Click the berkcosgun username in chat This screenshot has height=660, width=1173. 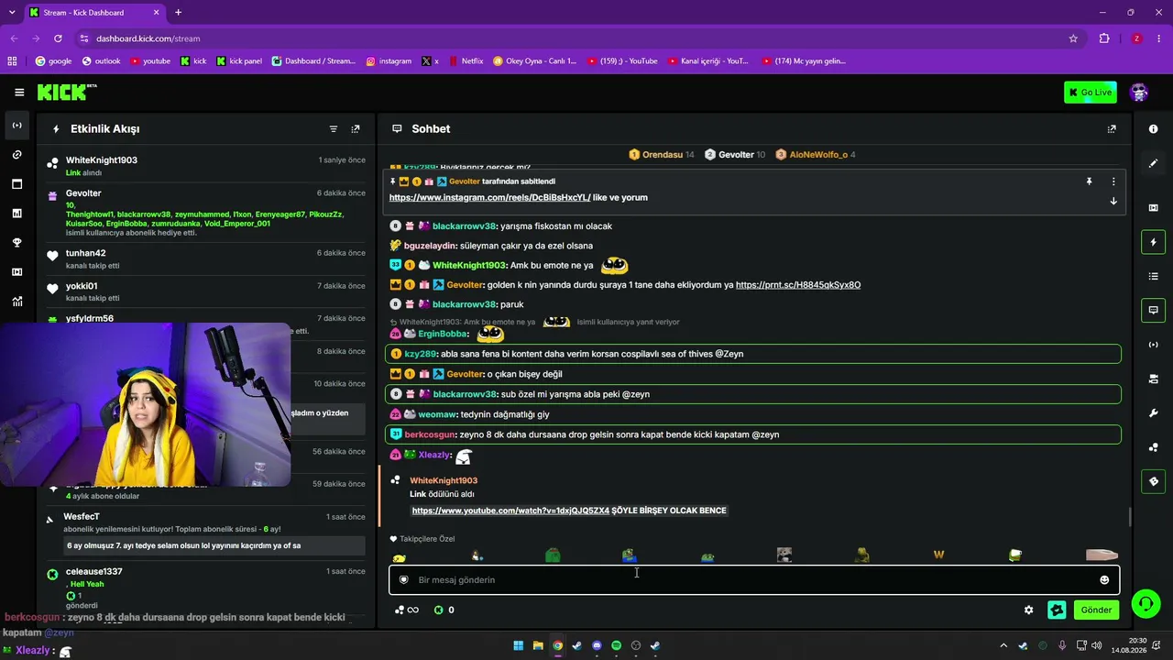tap(430, 434)
